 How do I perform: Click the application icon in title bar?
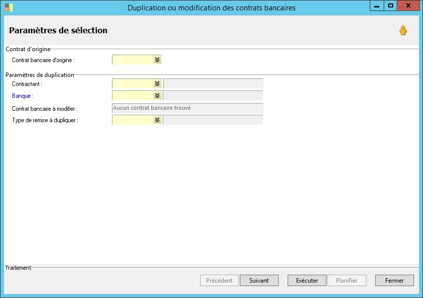pos(9,7)
